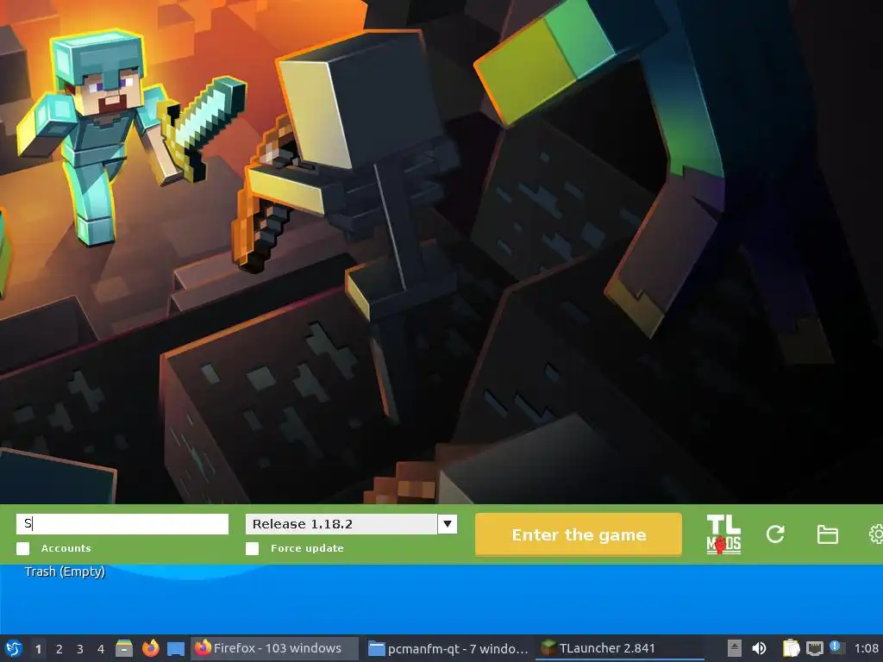
Task: Open the TL Mods icon
Action: (x=723, y=534)
